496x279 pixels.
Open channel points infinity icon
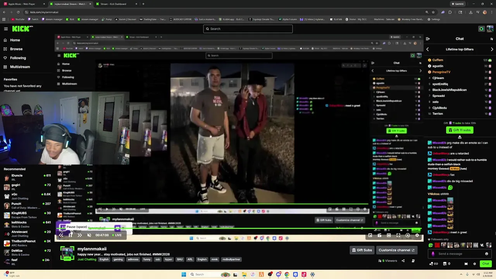(x=434, y=264)
